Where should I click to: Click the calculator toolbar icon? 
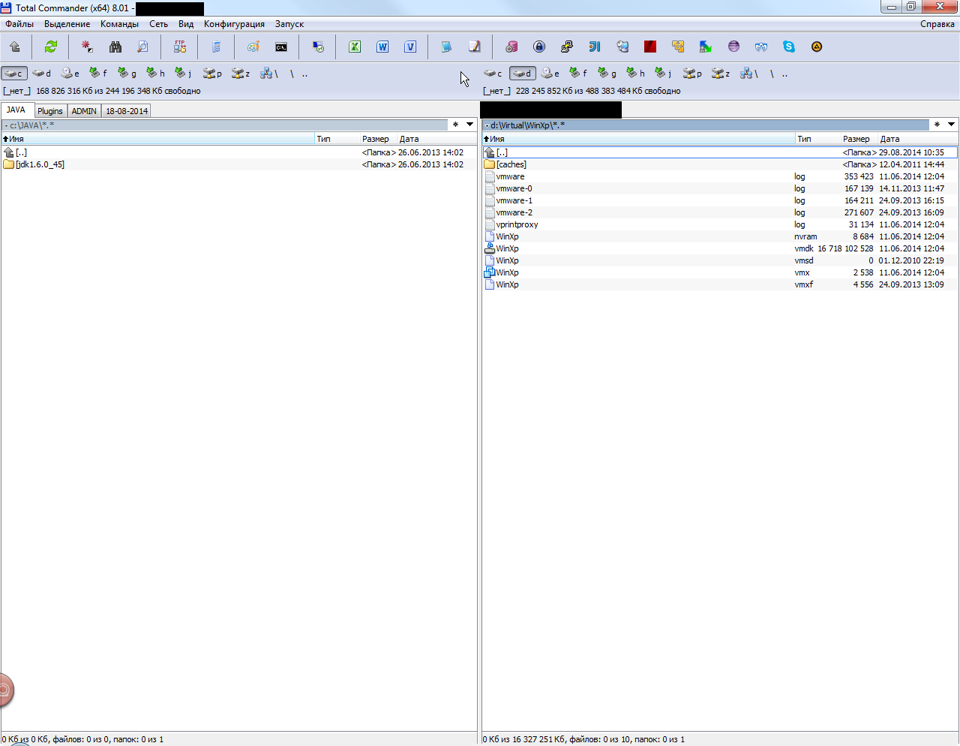coord(216,47)
